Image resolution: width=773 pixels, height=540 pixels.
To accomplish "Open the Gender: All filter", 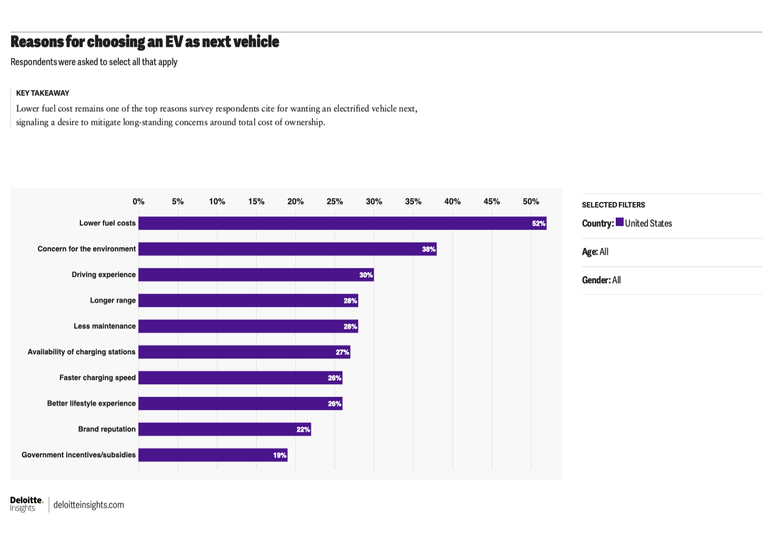I will [x=601, y=280].
